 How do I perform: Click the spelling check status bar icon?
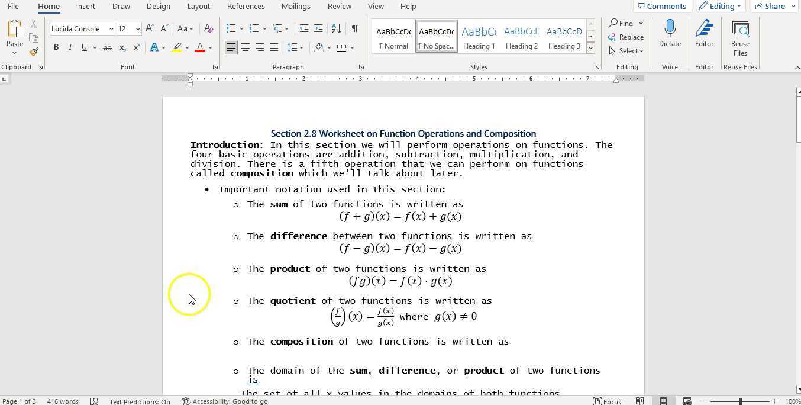click(x=94, y=401)
